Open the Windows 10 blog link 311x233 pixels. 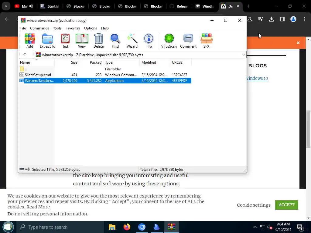point(257,78)
